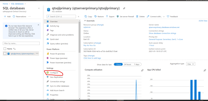Open the qtsqlprimary row context menu ellipsis
The image size is (208, 101).
pos(37,54)
